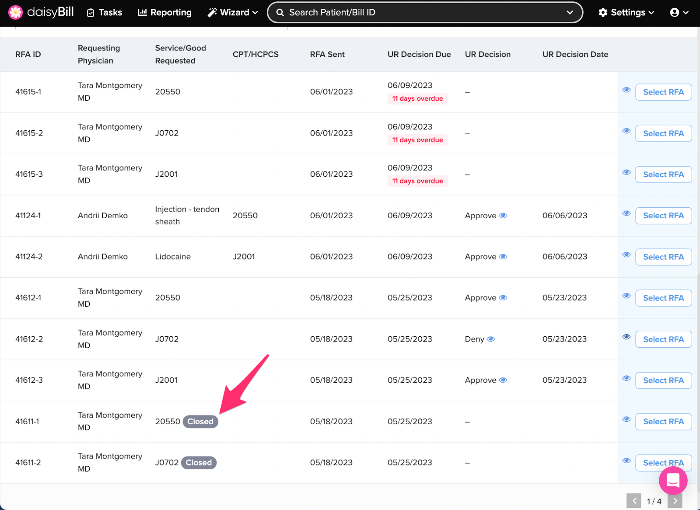The image size is (700, 510).
Task: Click the RFA ID column header
Action: point(28,54)
